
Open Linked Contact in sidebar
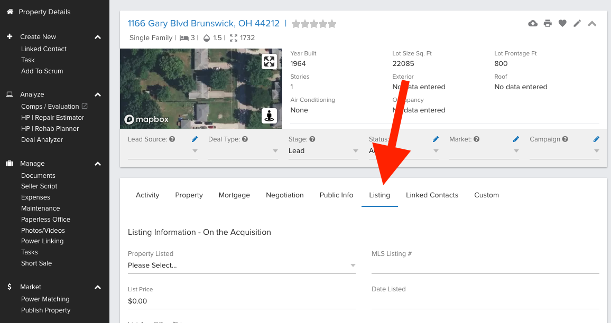coord(44,49)
